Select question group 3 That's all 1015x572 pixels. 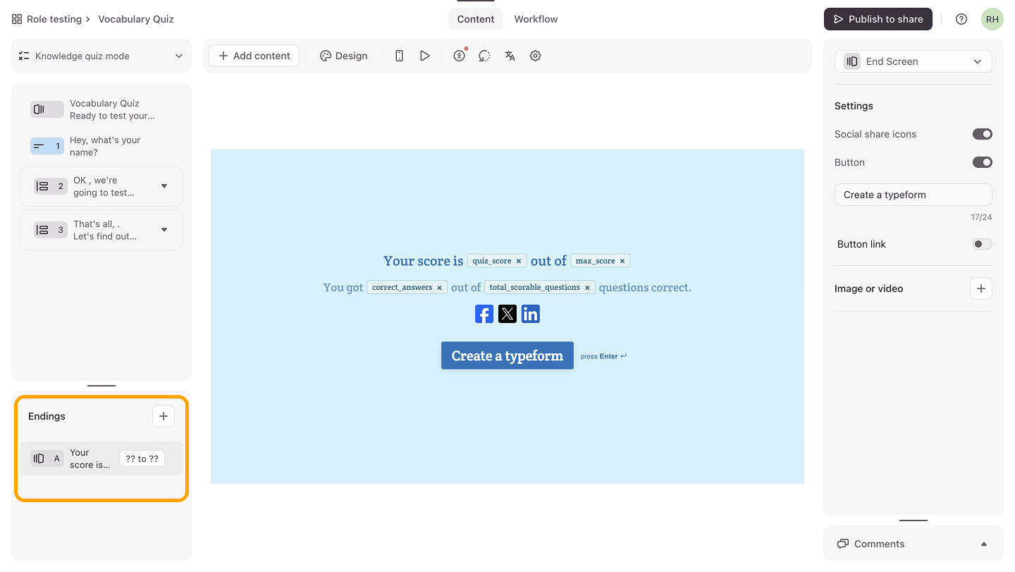coord(101,230)
